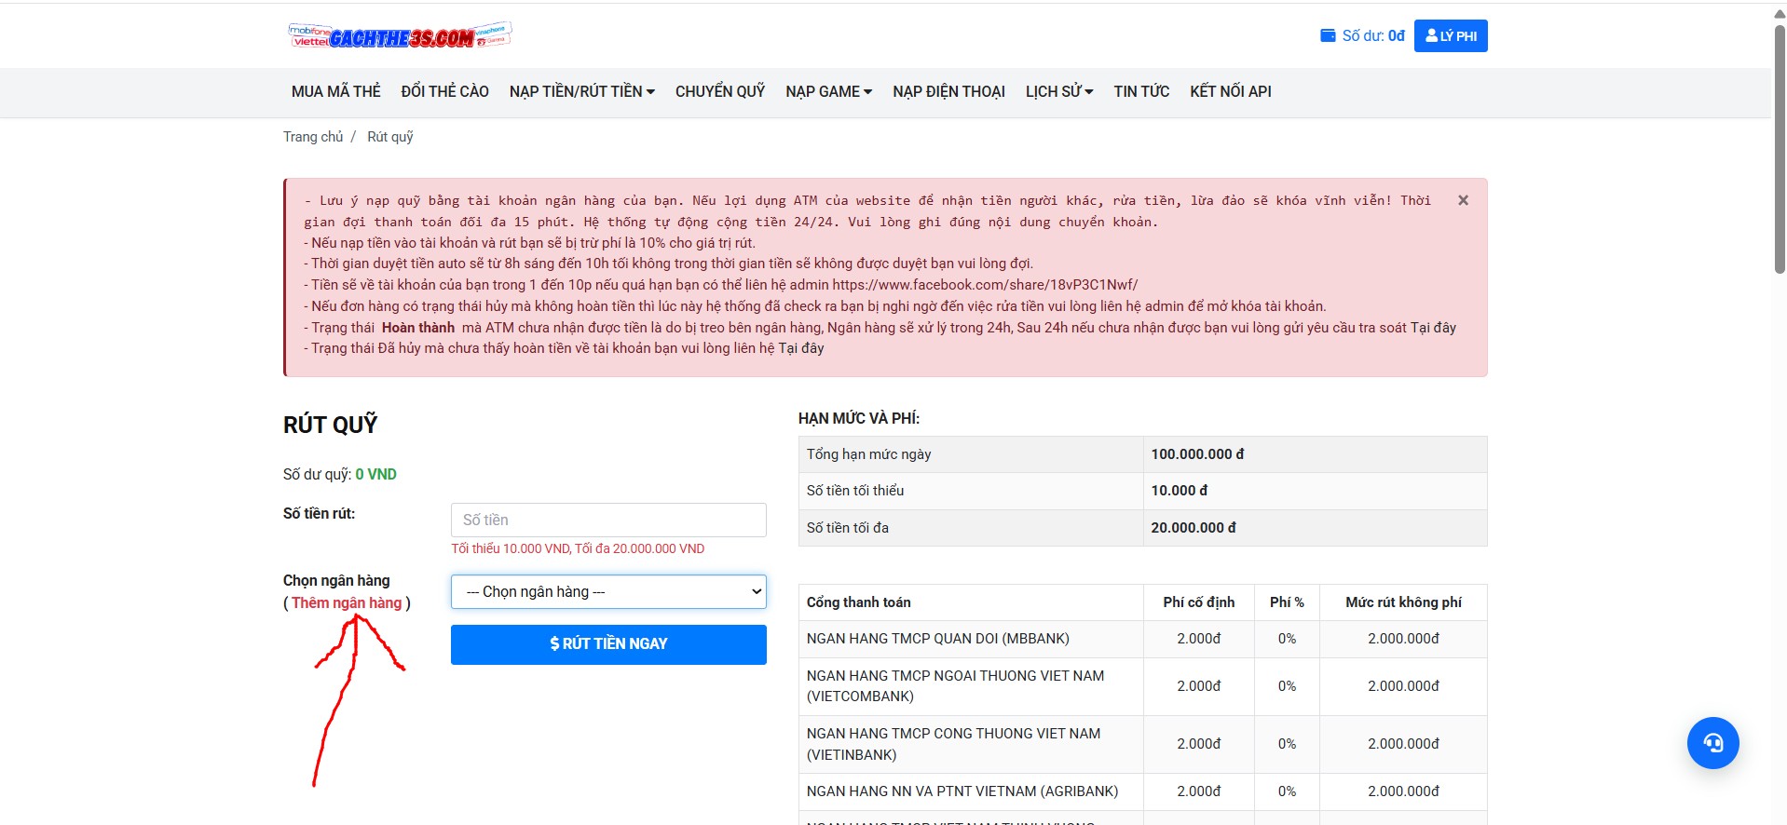Expand the NẠP TIỀN/RÚT TIỀN menu
The image size is (1787, 825).
582,91
